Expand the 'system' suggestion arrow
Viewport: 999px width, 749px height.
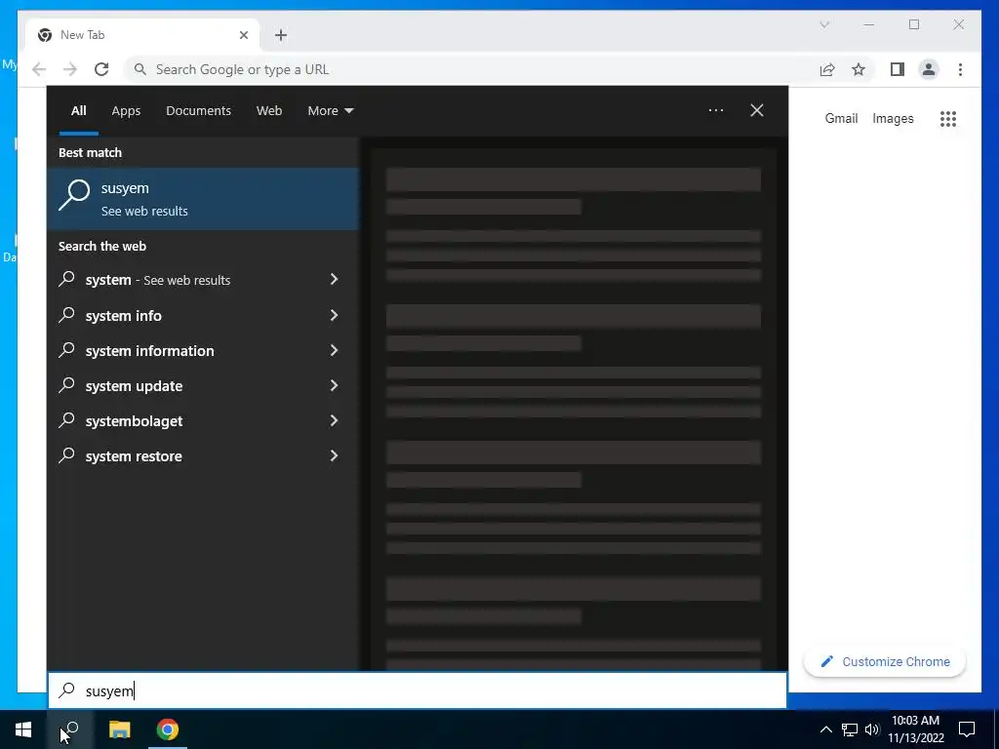[x=334, y=279]
